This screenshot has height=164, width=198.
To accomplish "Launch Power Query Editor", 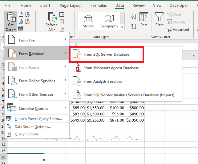I will pyautogui.click(x=37, y=119).
